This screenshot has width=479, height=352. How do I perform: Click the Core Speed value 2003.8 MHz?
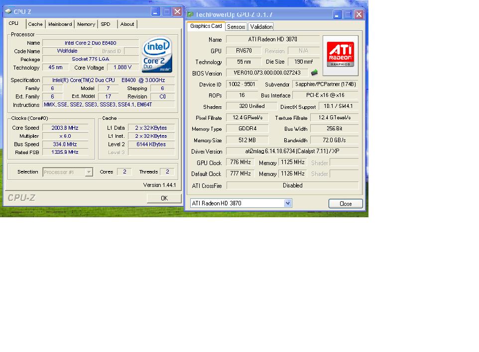coord(65,128)
